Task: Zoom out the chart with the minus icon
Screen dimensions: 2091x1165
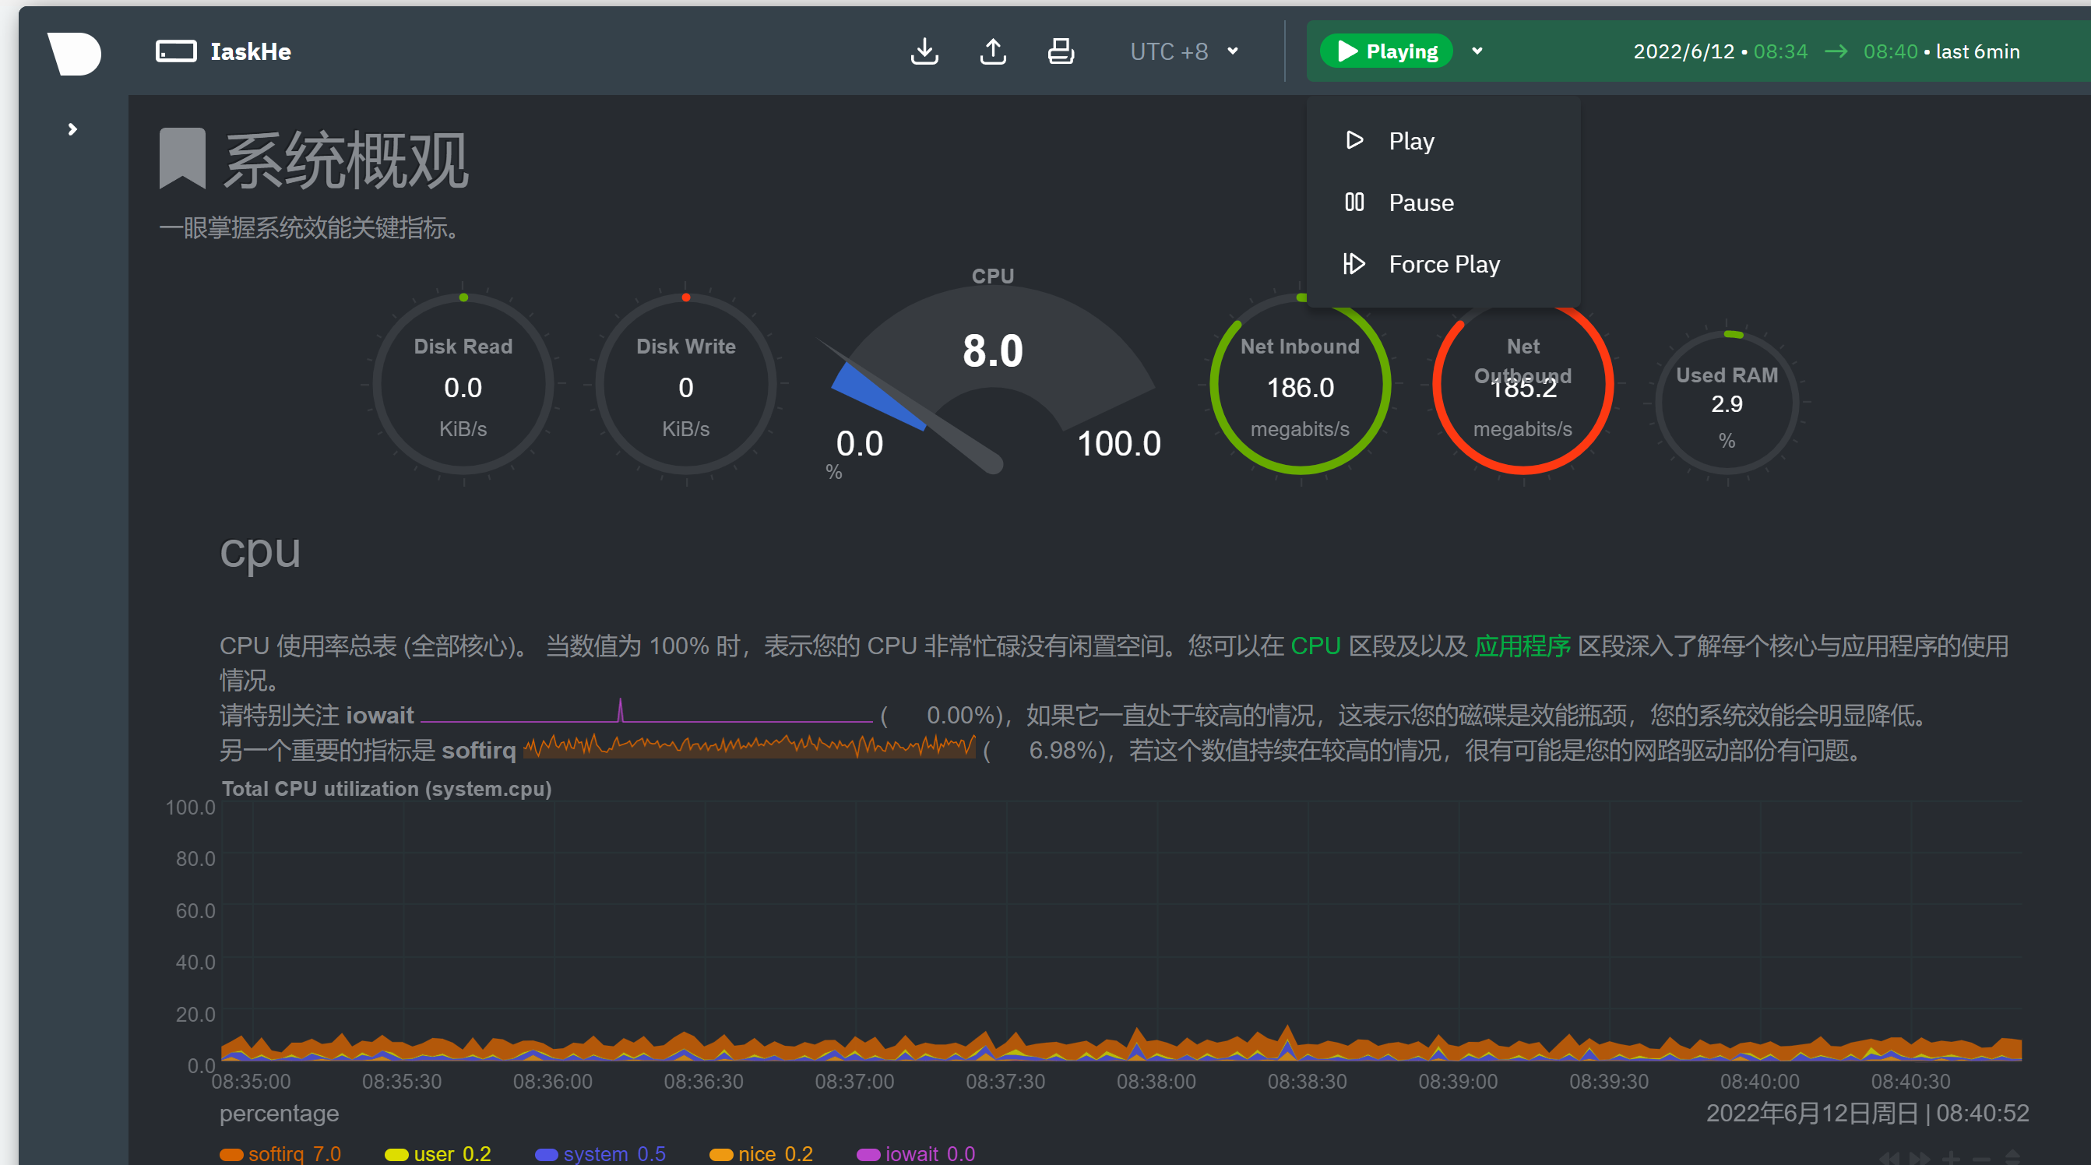Action: pyautogui.click(x=1982, y=1160)
